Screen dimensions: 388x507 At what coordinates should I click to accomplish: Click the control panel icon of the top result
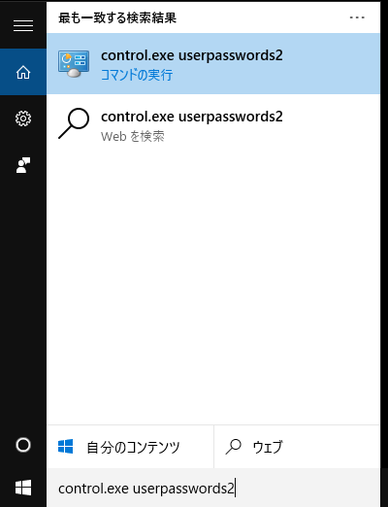point(74,64)
